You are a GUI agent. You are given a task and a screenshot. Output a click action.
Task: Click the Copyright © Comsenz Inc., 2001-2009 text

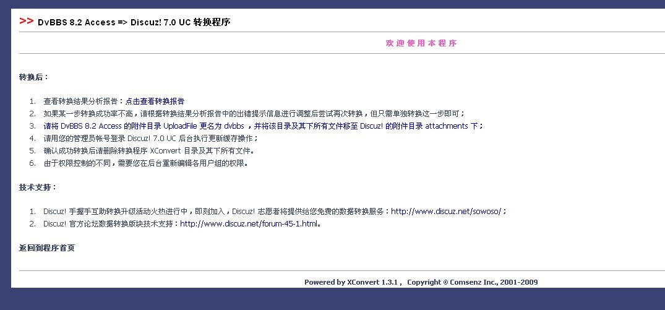pyautogui.click(x=473, y=282)
